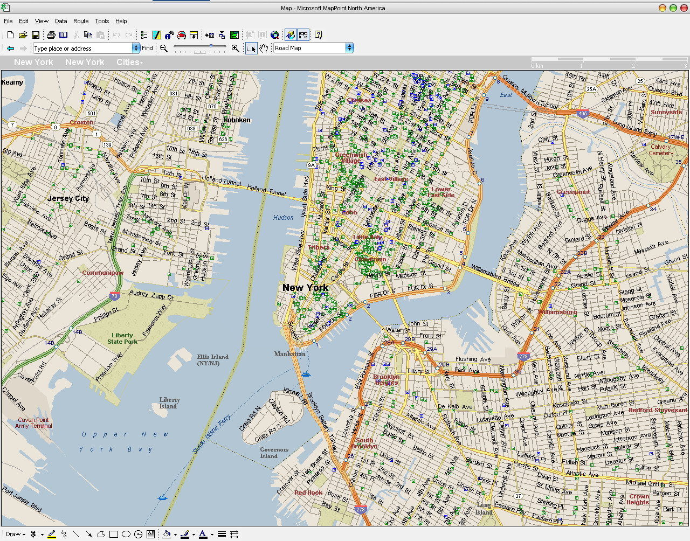Viewport: 690px width, 541px height.
Task: Toggle the Legend and Overview pane button
Action: (291, 35)
